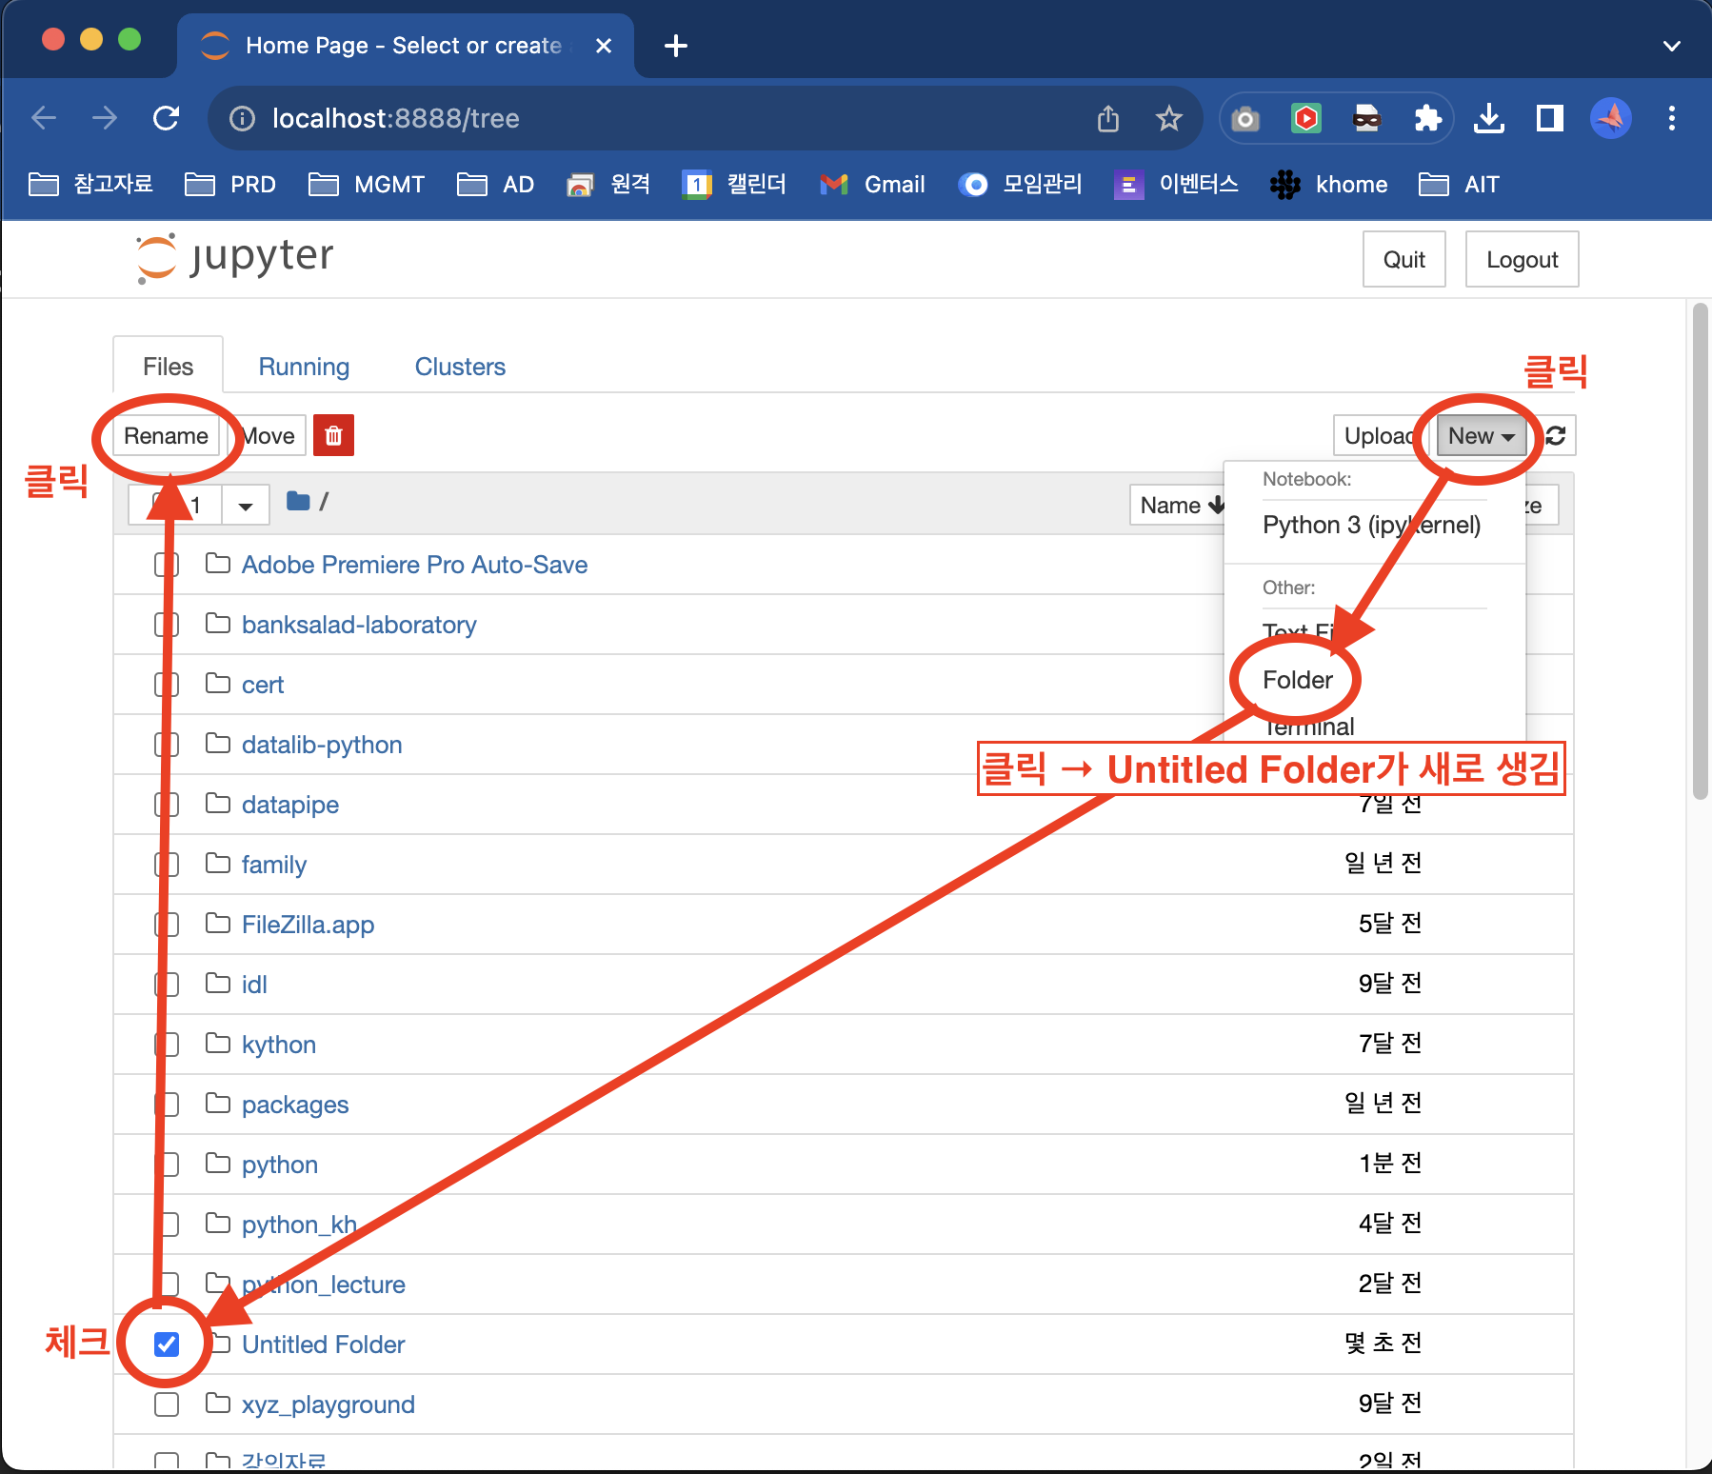The height and width of the screenshot is (1474, 1712).
Task: Reload the browser page
Action: point(167,118)
